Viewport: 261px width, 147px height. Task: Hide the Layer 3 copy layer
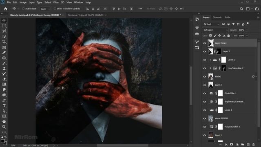[x=205, y=43]
